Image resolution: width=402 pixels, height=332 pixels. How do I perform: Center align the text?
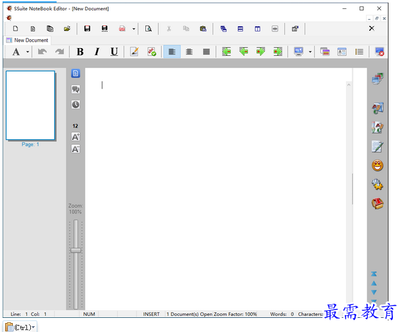click(x=189, y=52)
